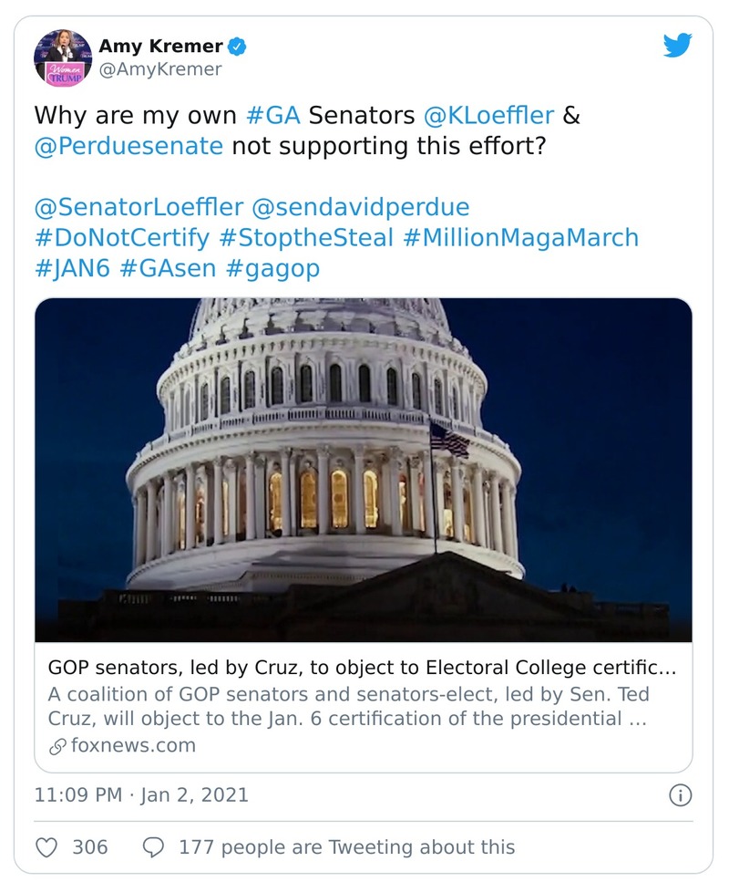729x892 pixels.
Task: Click the 11:09 PM Jan 2, 2021 timestamp
Action: click(141, 795)
